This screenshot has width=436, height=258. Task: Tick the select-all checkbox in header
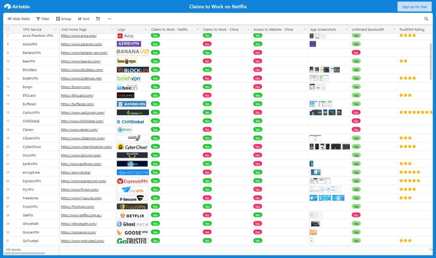(8, 29)
